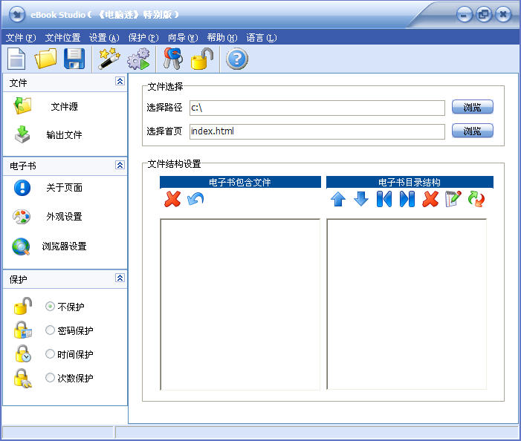Collapse the 保护 sidebar panel
The height and width of the screenshot is (441, 521).
[x=119, y=278]
